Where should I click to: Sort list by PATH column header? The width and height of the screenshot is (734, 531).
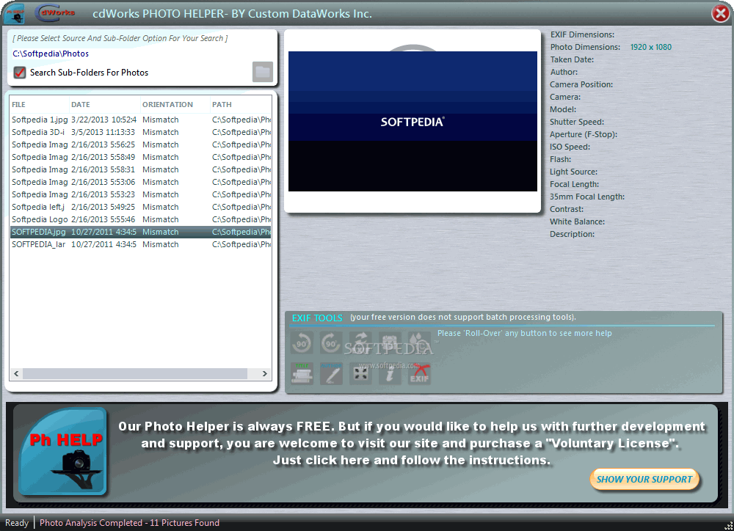pos(222,104)
